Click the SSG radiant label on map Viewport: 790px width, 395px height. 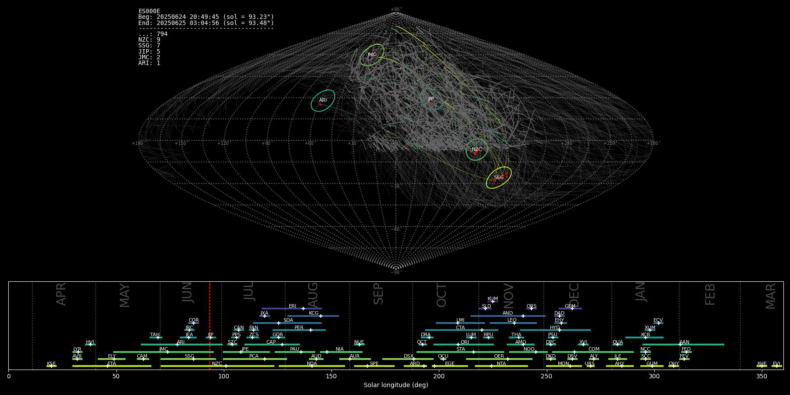click(x=499, y=178)
